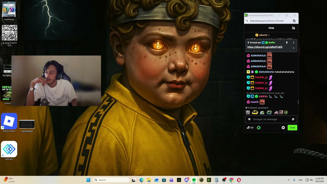Click the streamer webcam overlay
This screenshot has width=327, height=184.
coord(56,81)
